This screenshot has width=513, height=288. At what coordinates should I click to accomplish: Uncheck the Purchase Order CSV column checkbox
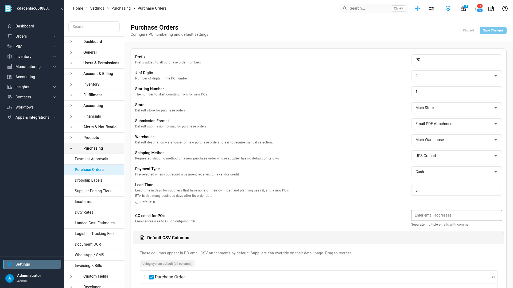click(151, 277)
